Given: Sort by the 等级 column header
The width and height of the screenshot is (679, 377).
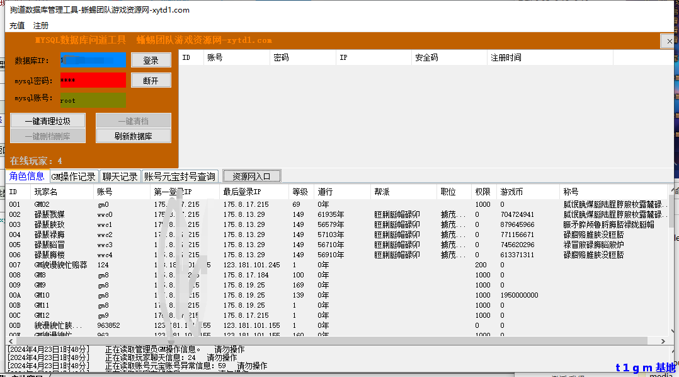Looking at the screenshot, I should pos(300,192).
